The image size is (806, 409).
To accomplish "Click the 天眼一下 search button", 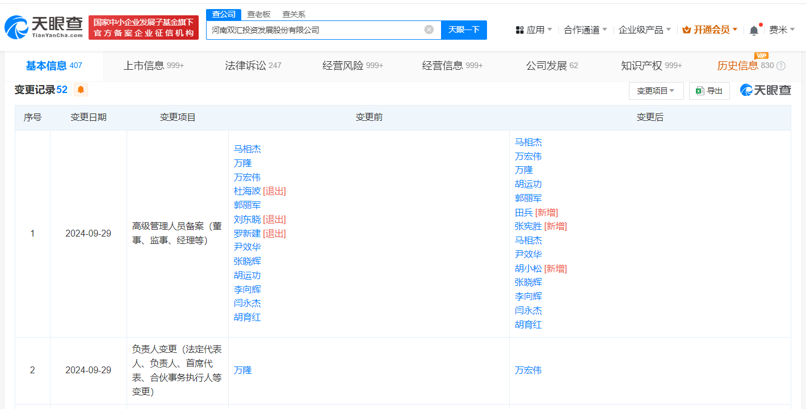I will [464, 30].
